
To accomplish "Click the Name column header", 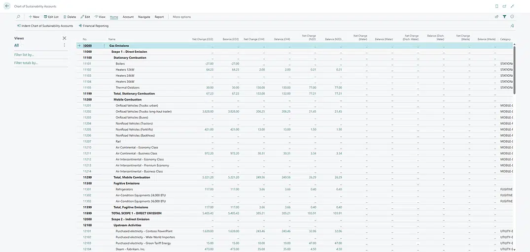I will 112,39.
